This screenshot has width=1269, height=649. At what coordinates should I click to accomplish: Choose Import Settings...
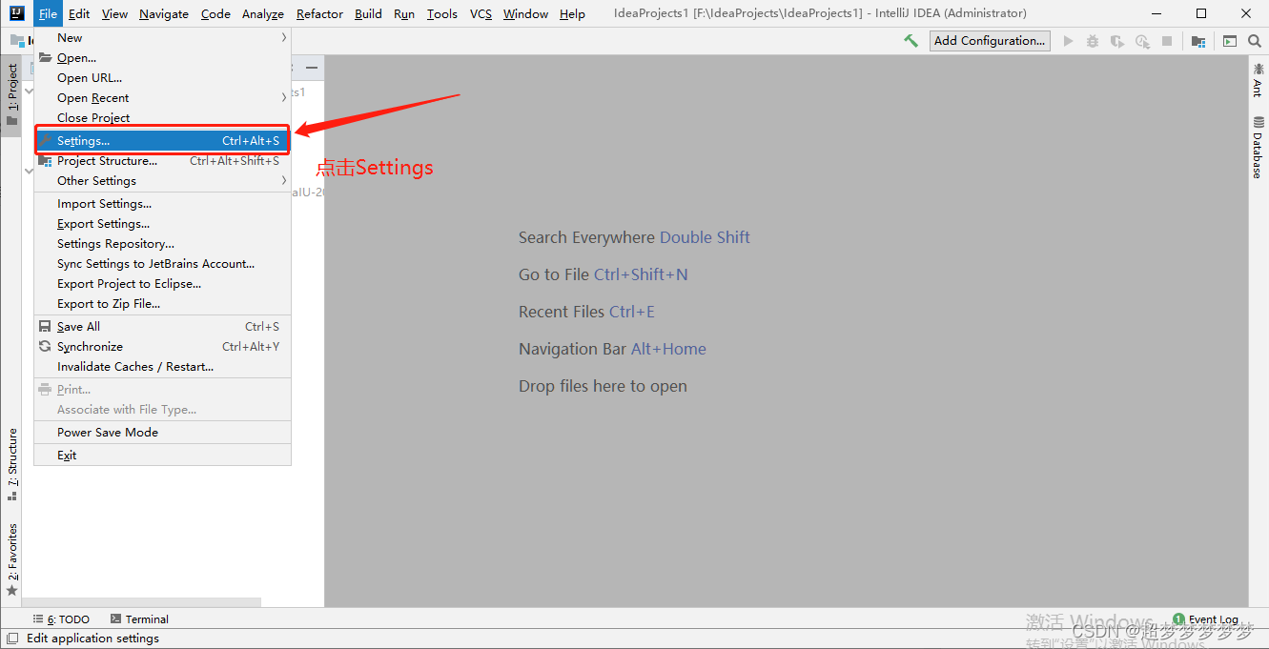click(x=162, y=204)
